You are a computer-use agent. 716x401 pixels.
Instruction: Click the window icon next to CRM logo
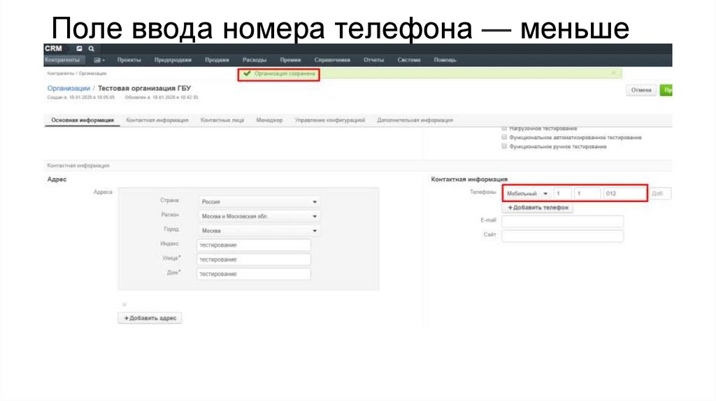[80, 49]
